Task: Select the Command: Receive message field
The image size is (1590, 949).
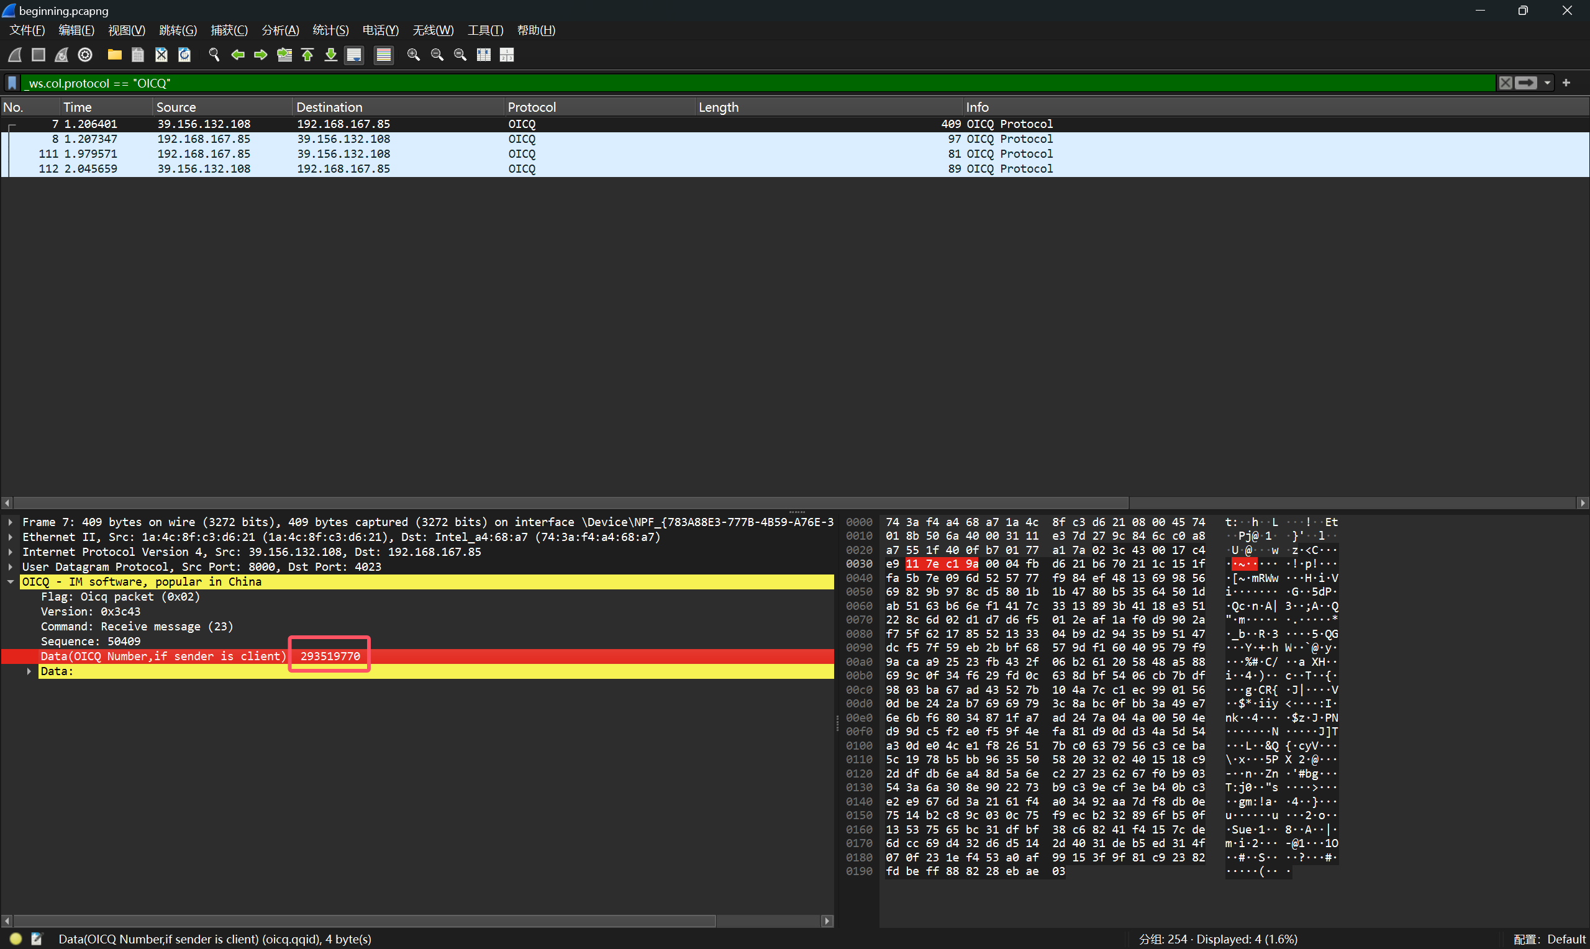Action: [137, 627]
